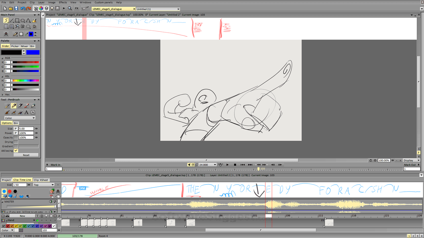Click the blue color swatch in Main Panel

coord(30,34)
